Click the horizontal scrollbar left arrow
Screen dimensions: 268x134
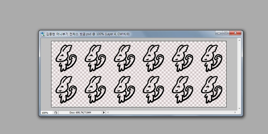(x=108, y=112)
